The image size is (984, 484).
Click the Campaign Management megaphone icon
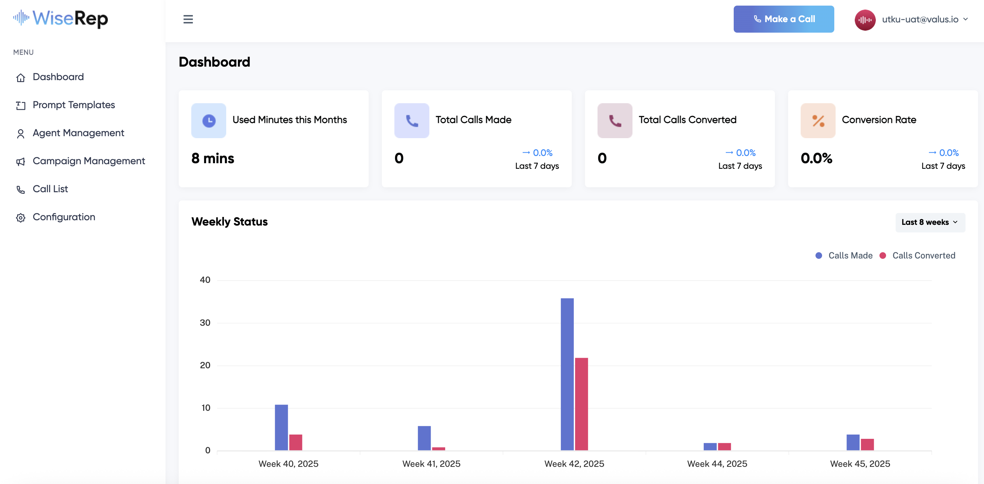pos(21,161)
